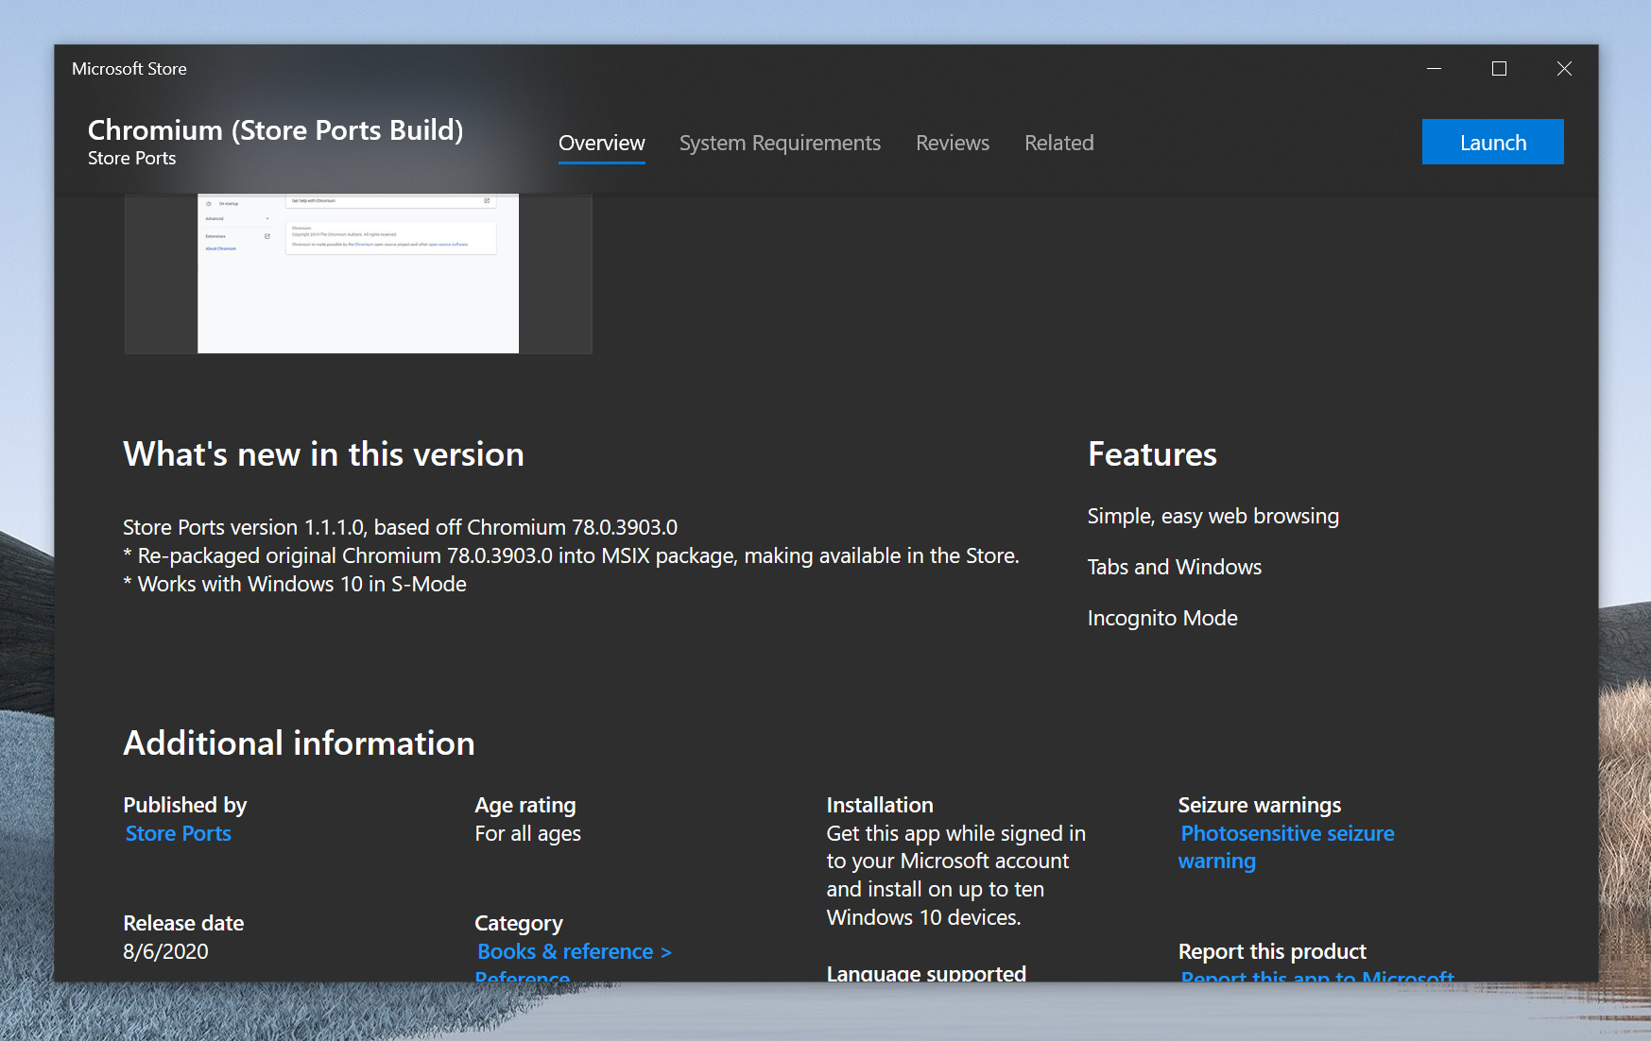Close the Microsoft Store window
The height and width of the screenshot is (1041, 1651).
(x=1564, y=69)
